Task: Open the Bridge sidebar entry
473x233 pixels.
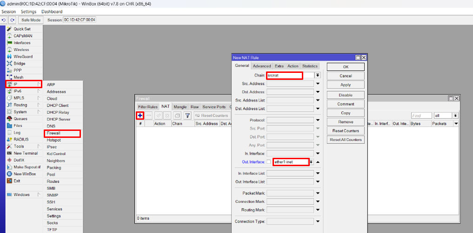Action: [x=19, y=64]
